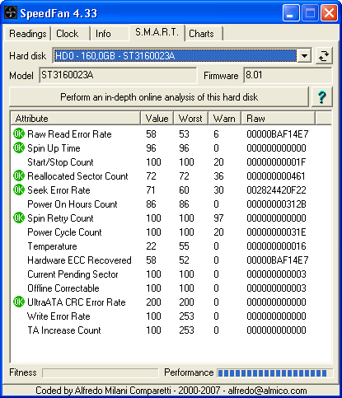Click the Firmware field showing 8.01
Screen dimensions: 342x398
[288, 75]
